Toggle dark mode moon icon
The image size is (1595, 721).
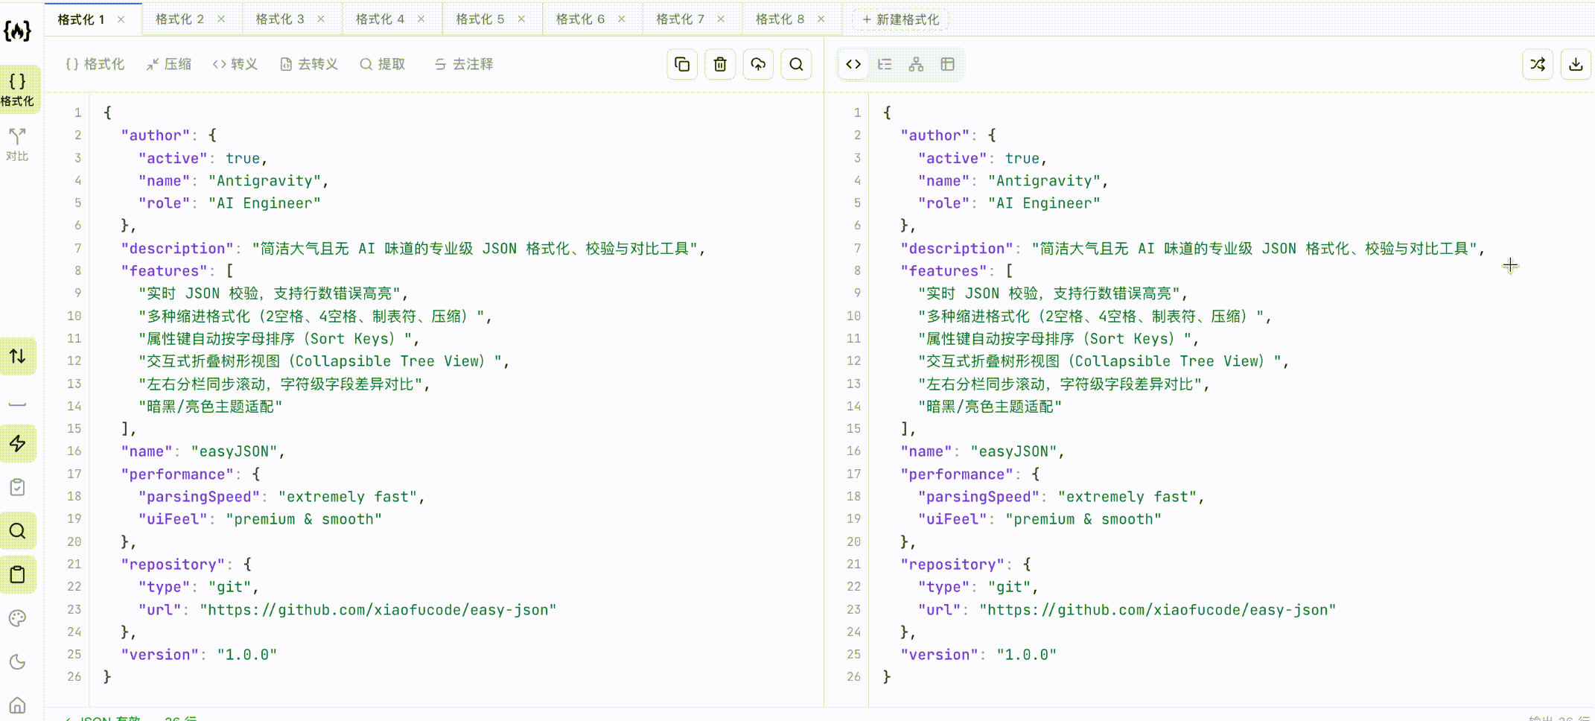point(17,662)
